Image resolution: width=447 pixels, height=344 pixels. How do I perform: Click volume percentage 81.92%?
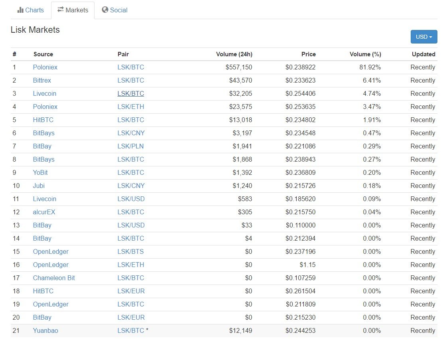coord(370,67)
